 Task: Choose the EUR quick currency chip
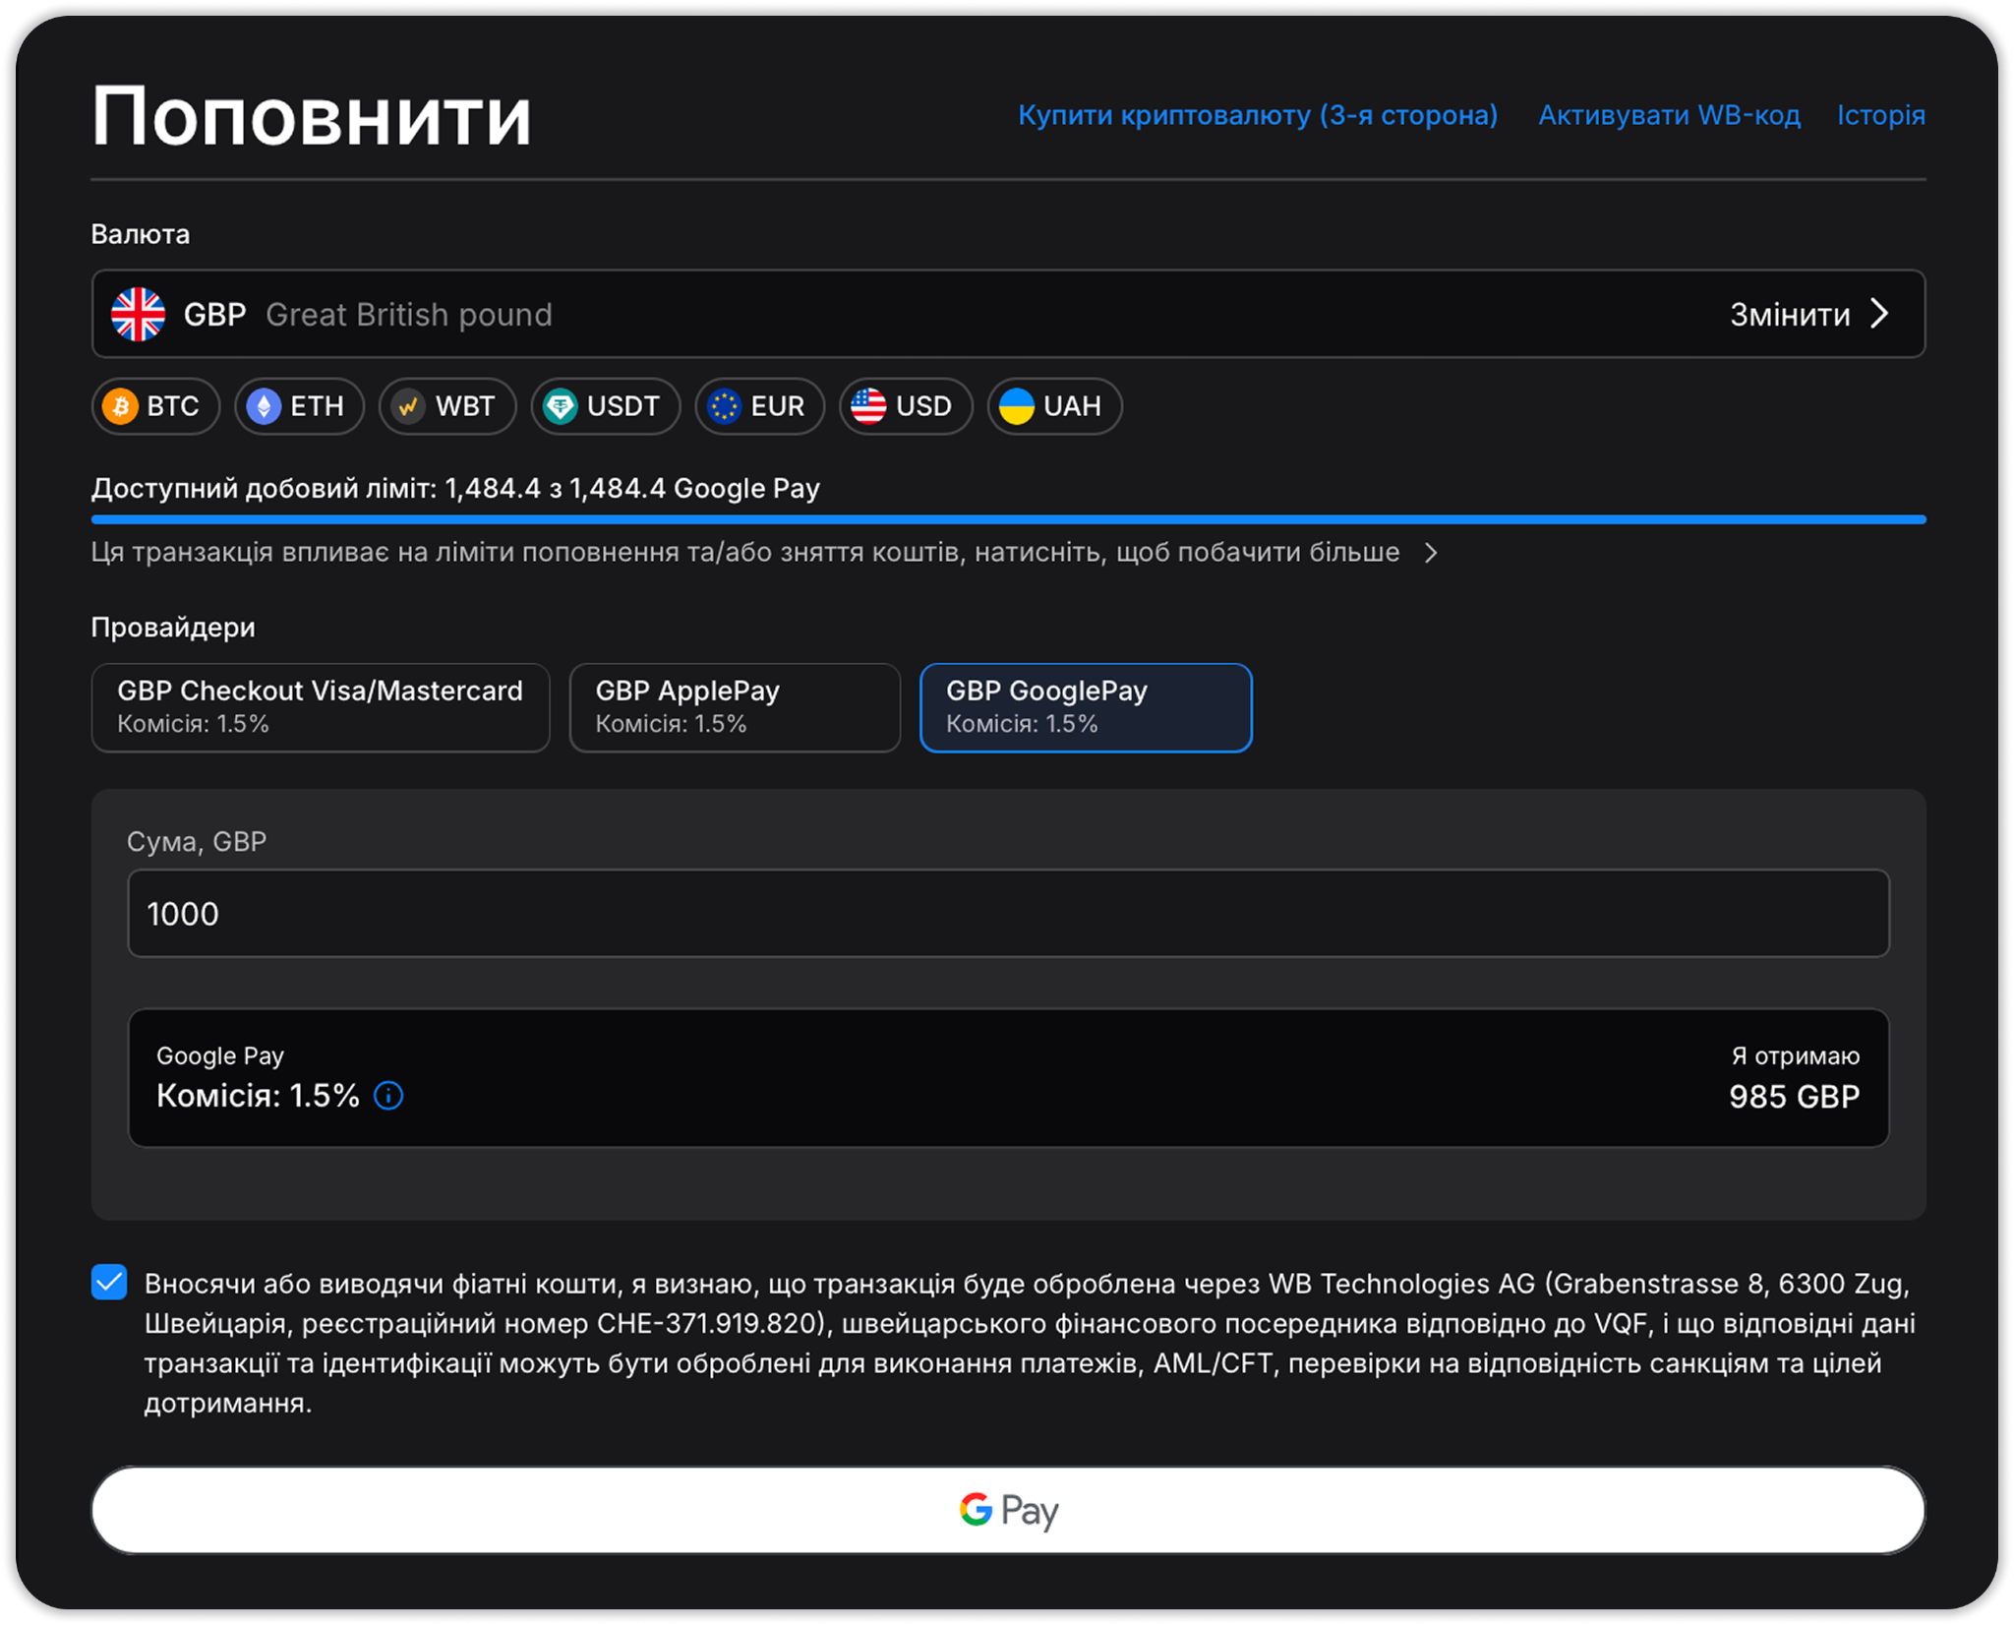point(759,406)
